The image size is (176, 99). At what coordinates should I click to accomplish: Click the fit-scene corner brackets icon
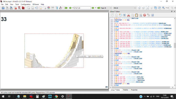pyautogui.click(x=147, y=8)
